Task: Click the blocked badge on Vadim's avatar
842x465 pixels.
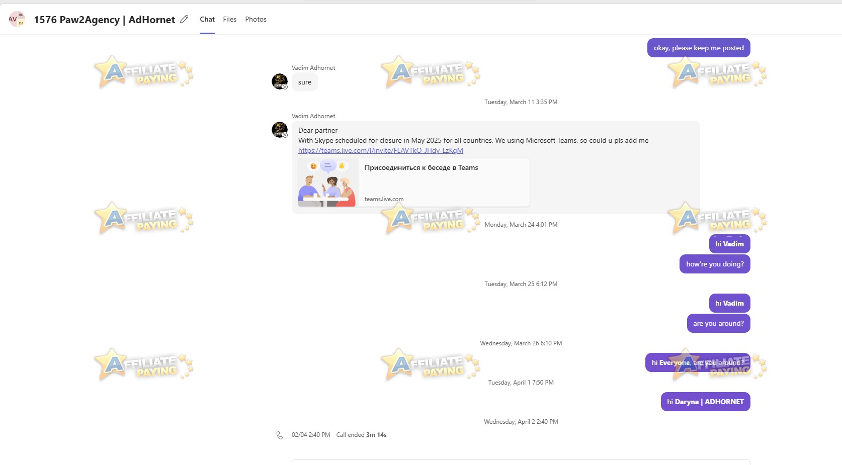Action: 285,86
